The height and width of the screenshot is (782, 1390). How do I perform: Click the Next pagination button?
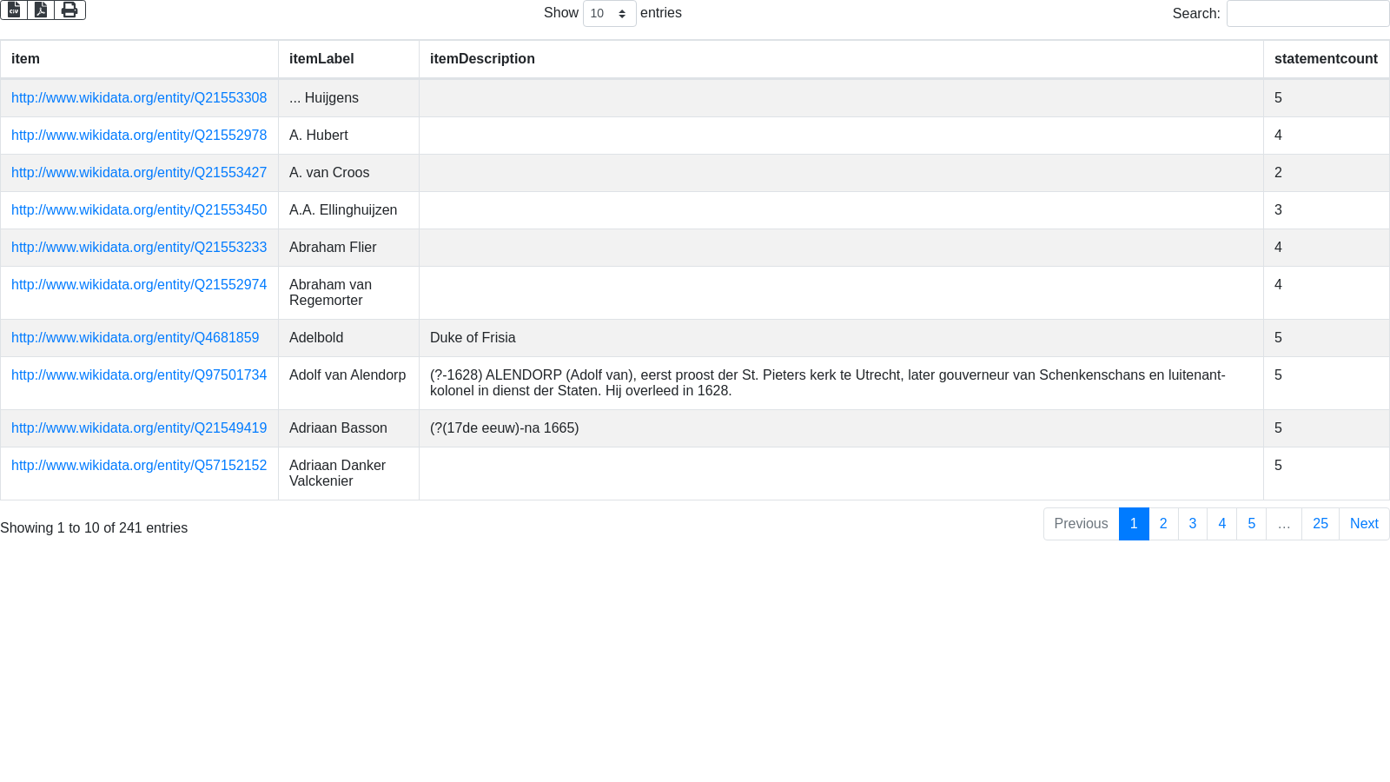click(1363, 524)
